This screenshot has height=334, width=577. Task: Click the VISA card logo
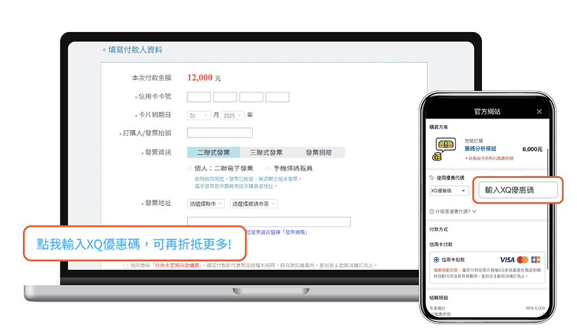pos(507,260)
